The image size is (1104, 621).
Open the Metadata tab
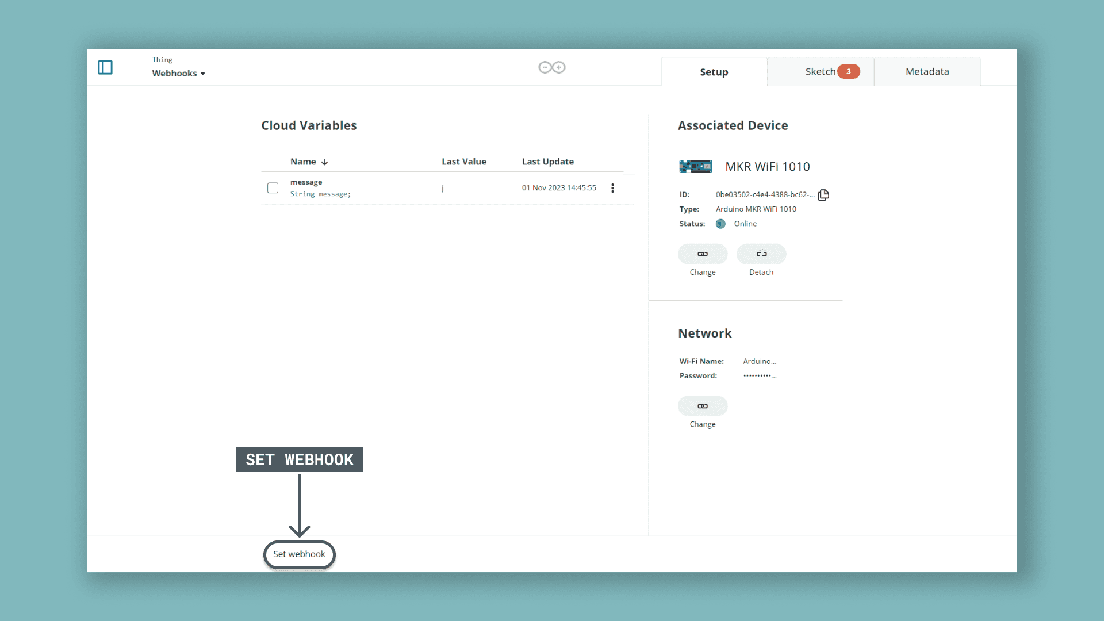click(927, 72)
